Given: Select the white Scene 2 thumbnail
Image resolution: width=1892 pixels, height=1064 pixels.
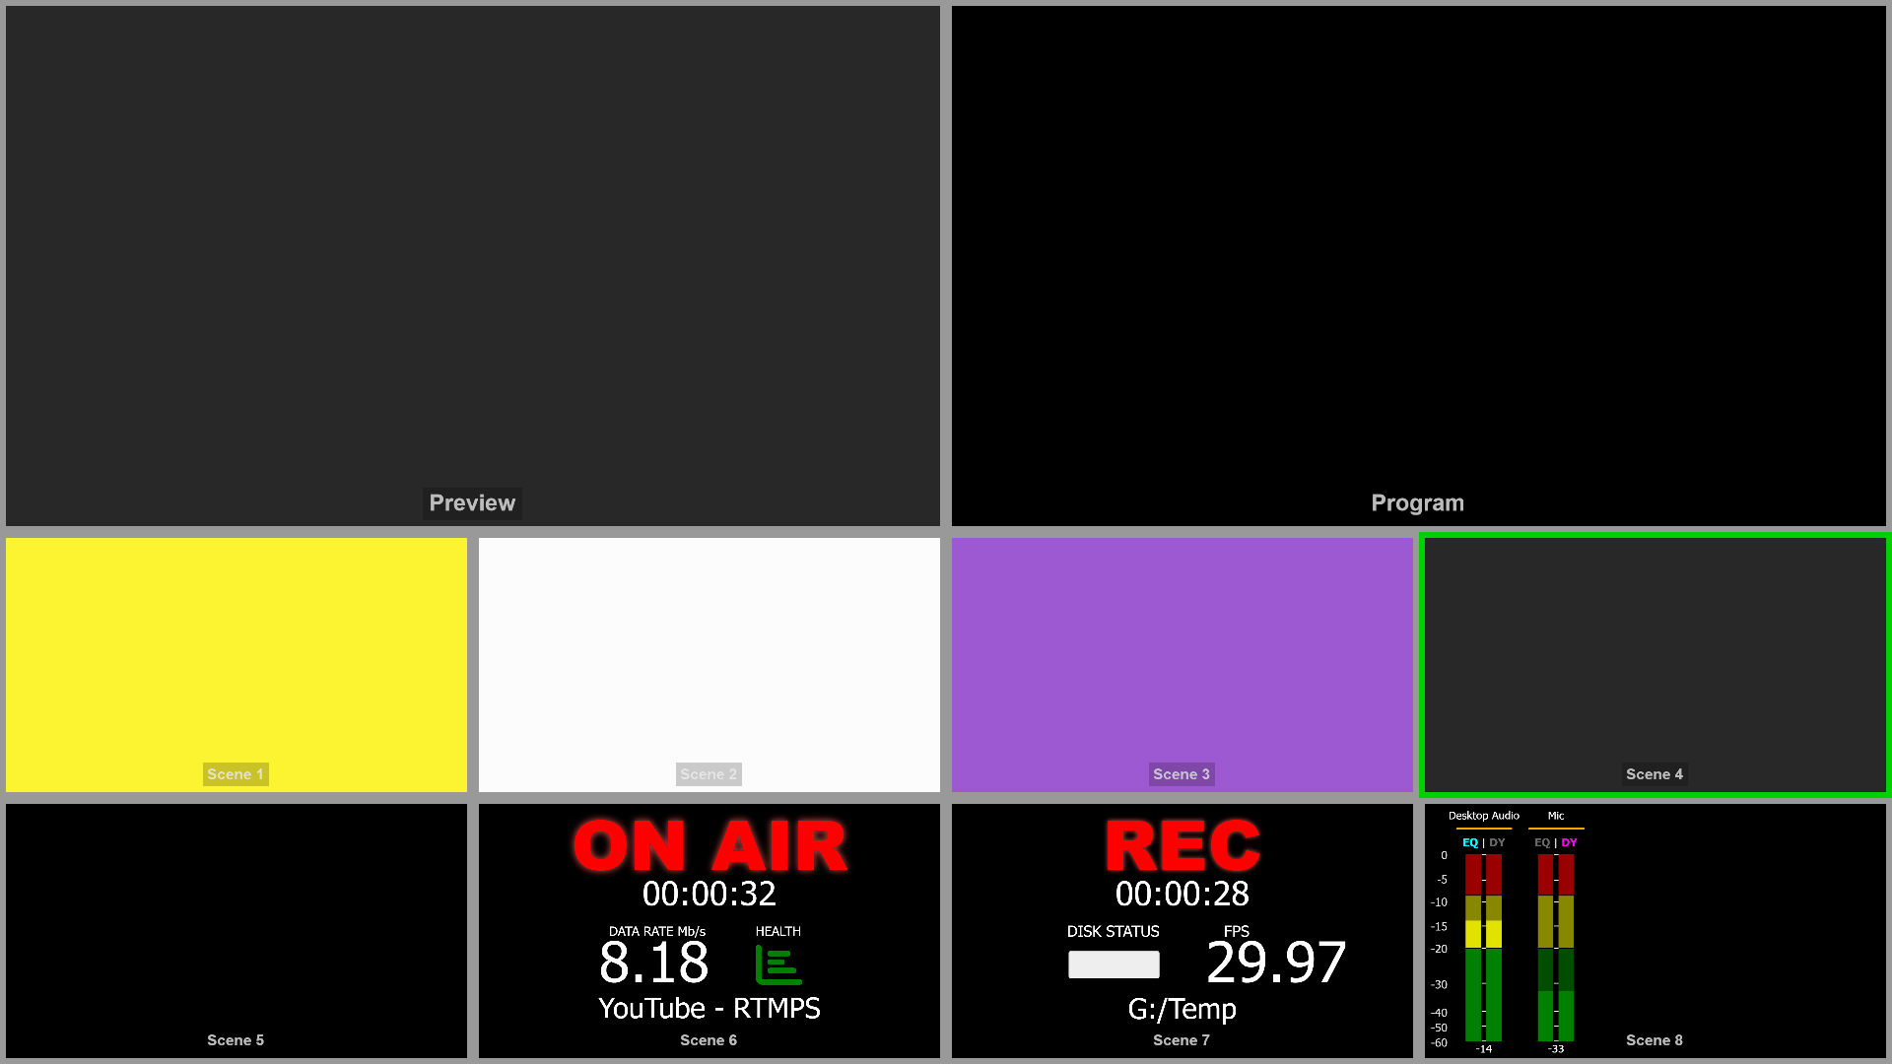Looking at the screenshot, I should click(x=709, y=664).
